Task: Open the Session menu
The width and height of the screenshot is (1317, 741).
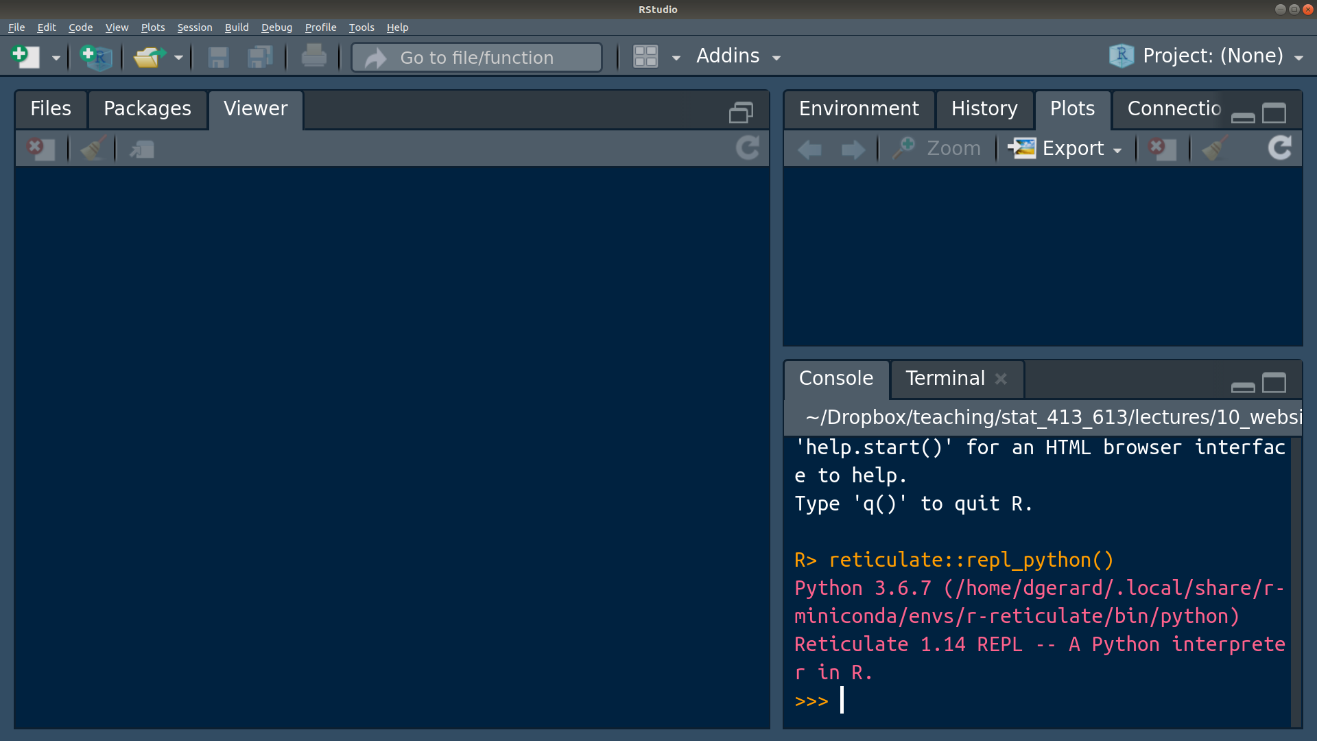Action: 195,27
